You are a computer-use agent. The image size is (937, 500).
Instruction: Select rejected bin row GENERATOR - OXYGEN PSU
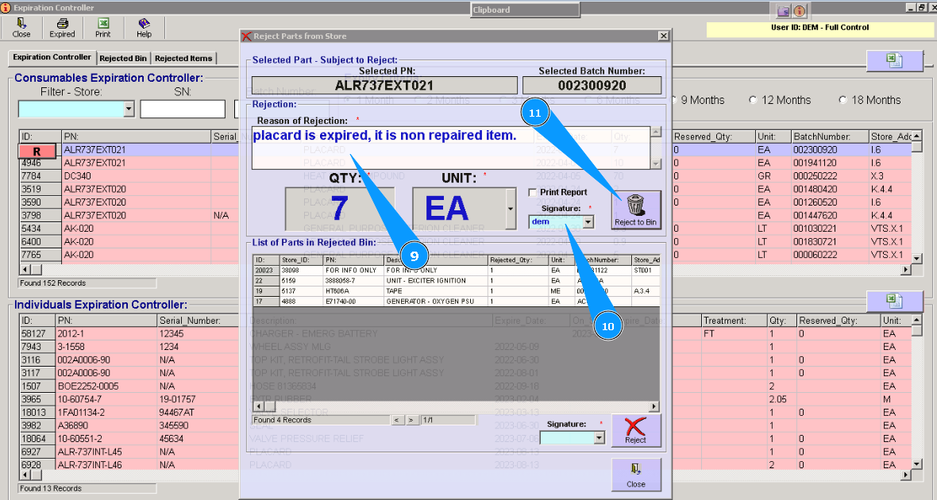457,301
